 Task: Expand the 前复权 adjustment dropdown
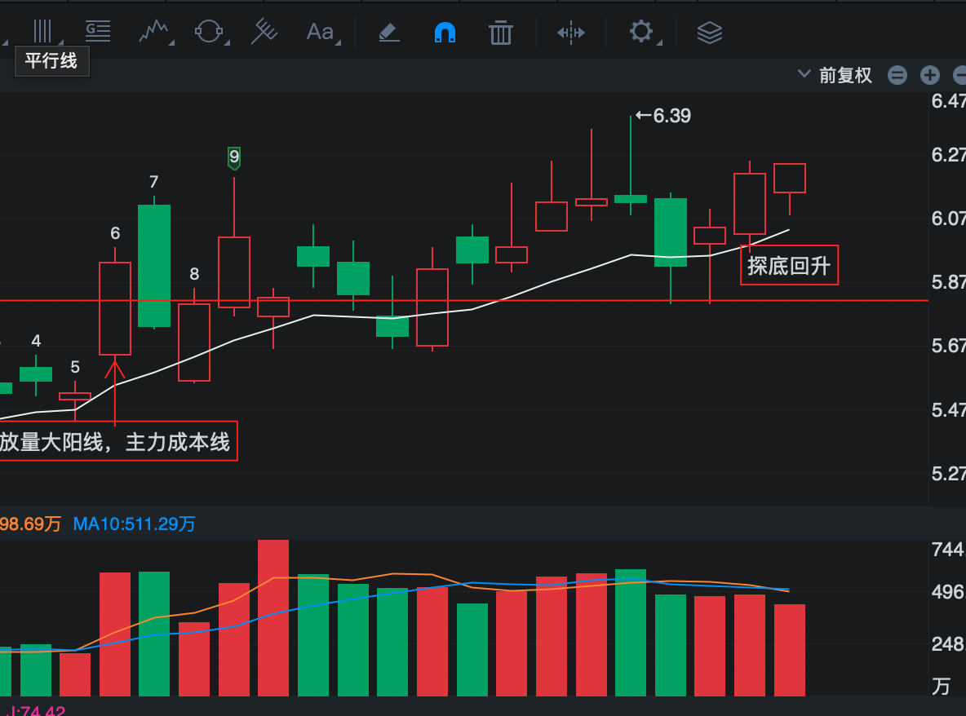pyautogui.click(x=804, y=74)
